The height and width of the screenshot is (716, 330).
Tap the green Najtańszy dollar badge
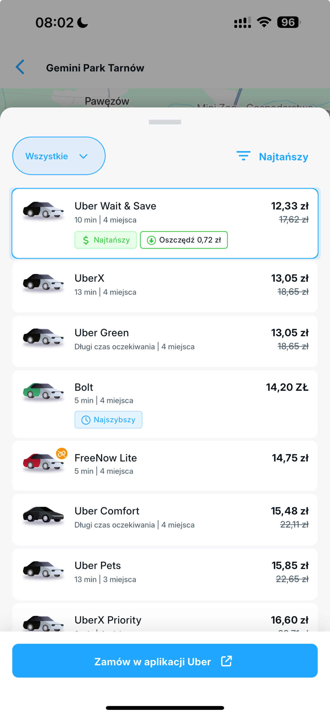[106, 240]
